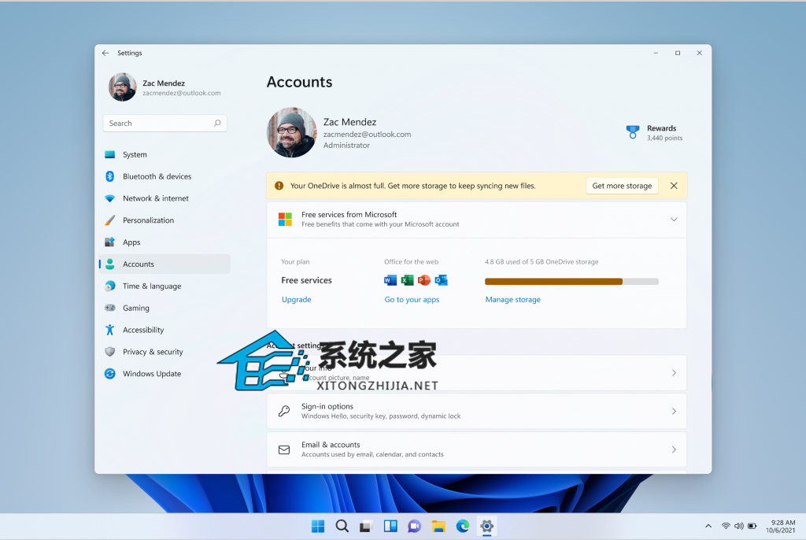Select Privacy & security in sidebar

[x=153, y=352]
